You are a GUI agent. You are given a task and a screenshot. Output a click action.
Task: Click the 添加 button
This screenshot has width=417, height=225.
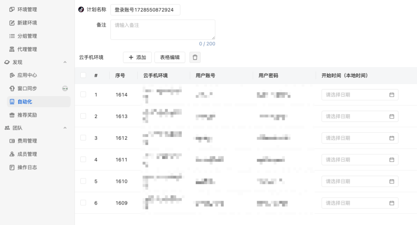[137, 58]
